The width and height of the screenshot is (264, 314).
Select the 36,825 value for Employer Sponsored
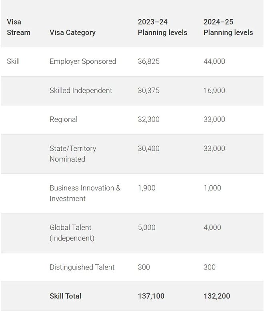148,61
